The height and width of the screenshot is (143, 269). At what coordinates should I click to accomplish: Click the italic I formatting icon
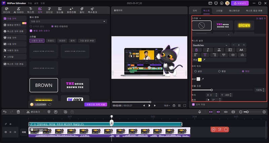point(208,50)
